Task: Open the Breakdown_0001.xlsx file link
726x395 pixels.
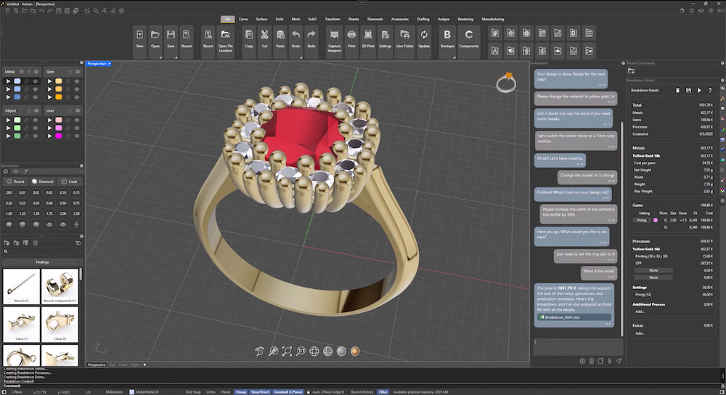Action: 561,317
